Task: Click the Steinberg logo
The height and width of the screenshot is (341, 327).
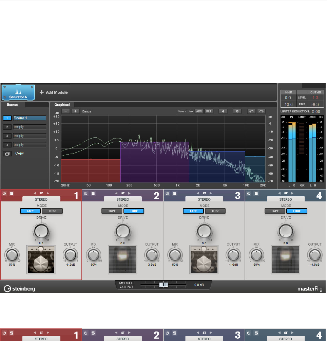Action: (20, 289)
